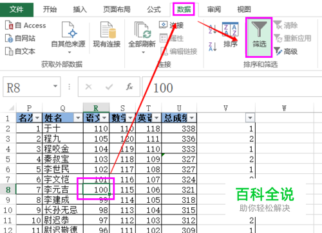Select row 2 header

[x=8, y=128]
